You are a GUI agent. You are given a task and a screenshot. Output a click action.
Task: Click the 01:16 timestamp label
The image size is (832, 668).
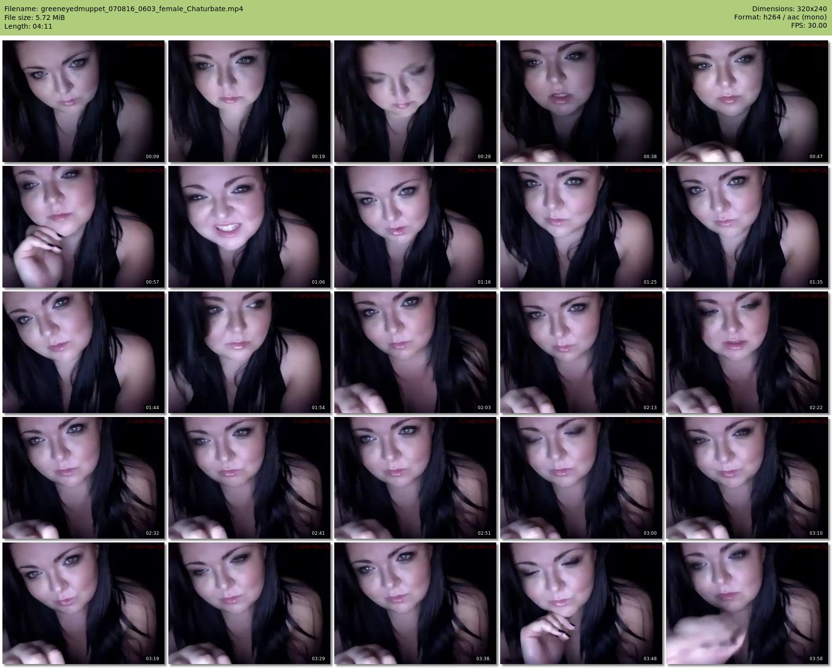click(484, 282)
